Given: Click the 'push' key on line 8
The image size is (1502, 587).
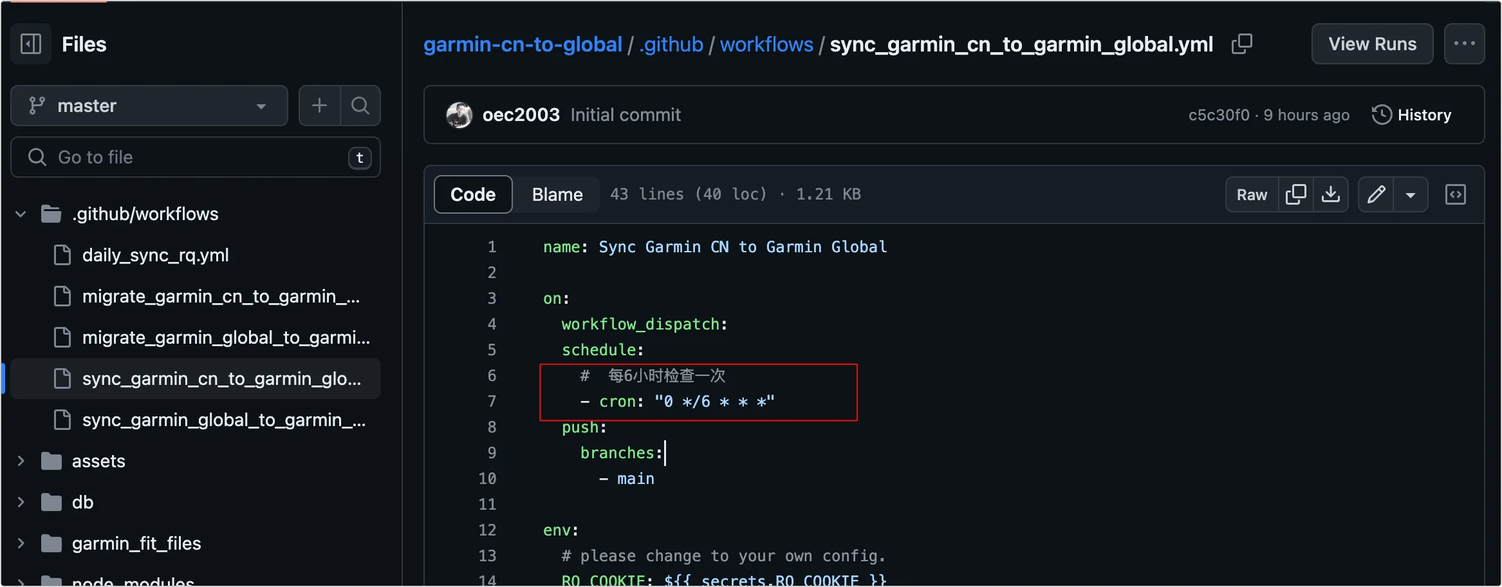Looking at the screenshot, I should [580, 427].
